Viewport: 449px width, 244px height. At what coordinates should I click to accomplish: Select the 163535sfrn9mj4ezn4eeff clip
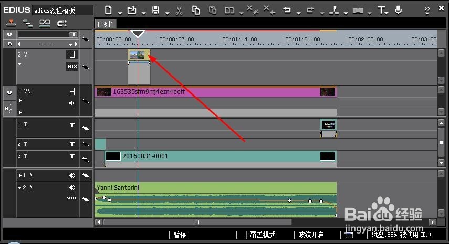(x=216, y=92)
